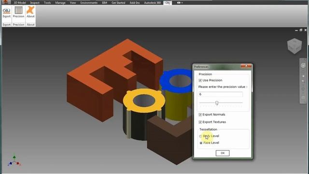The height and width of the screenshot is (174, 309).
Task: Click the ViewCube in the viewport corner
Action: pos(295,46)
